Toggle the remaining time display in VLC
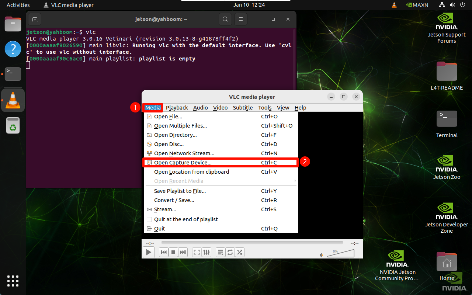Screen dimensions: 472x295 pos(354,243)
